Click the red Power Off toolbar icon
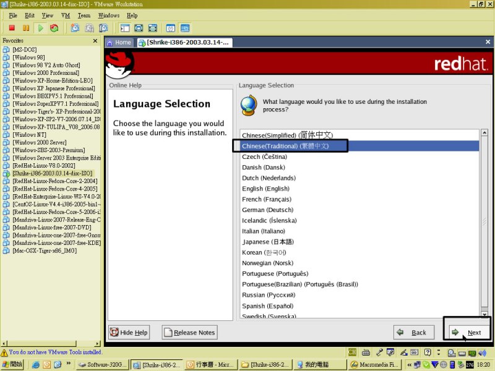 pyautogui.click(x=12, y=28)
